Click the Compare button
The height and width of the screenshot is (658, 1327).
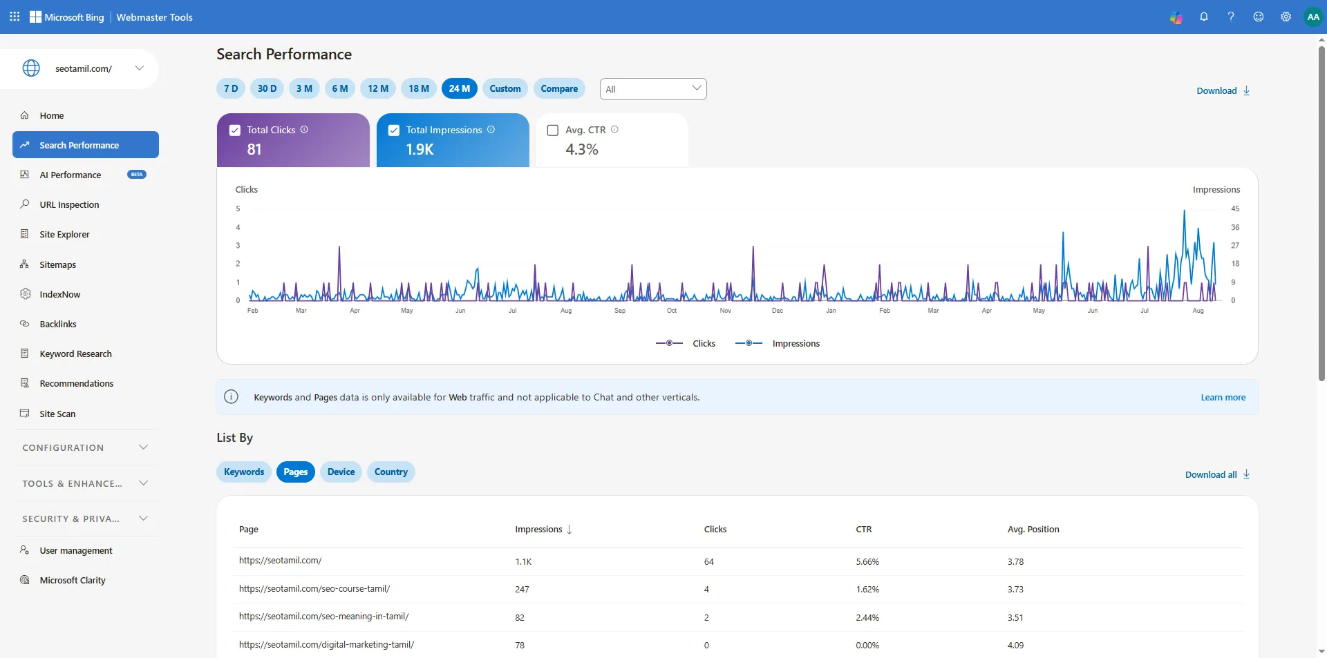point(559,88)
